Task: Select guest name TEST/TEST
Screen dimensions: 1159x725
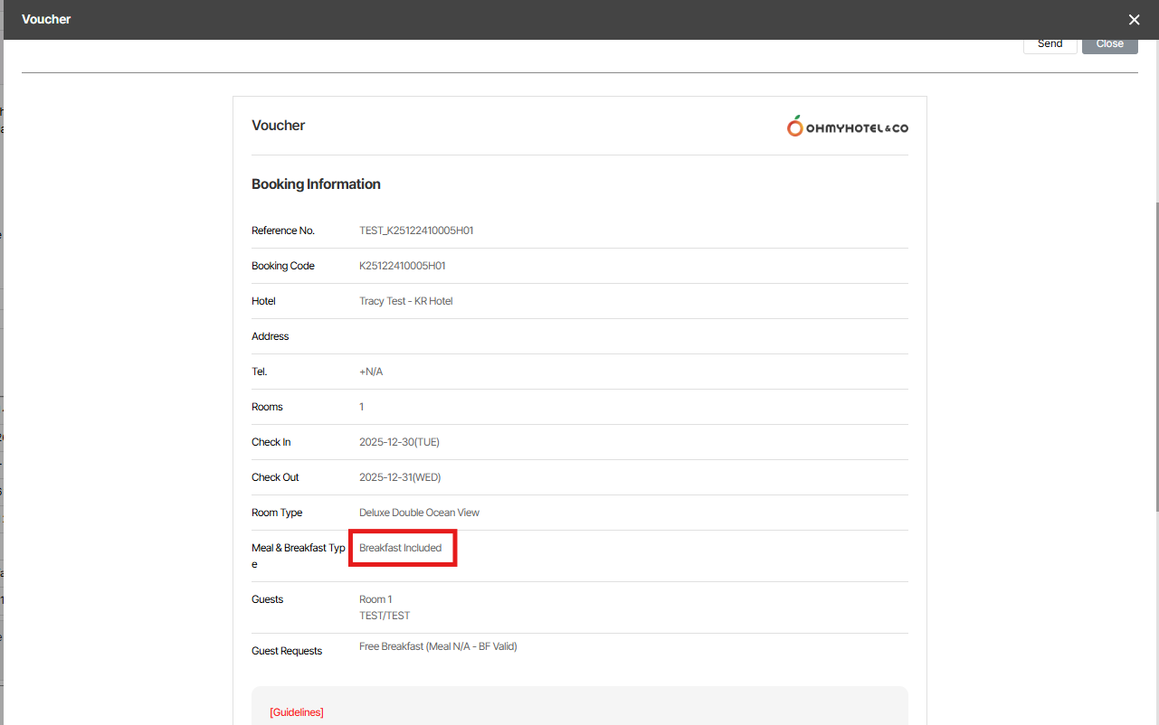Action: [385, 616]
